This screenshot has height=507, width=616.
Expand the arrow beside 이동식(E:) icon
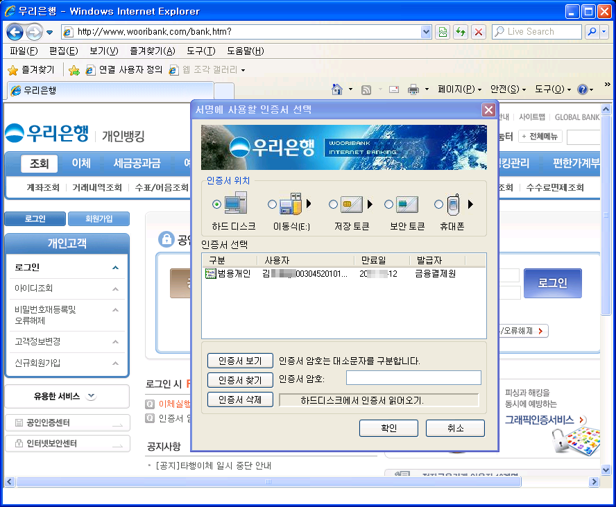coord(309,204)
